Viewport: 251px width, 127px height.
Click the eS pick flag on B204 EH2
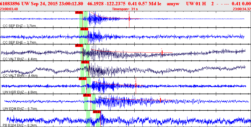pos(97,112)
